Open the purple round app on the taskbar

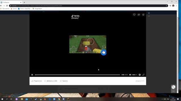[17, 99]
